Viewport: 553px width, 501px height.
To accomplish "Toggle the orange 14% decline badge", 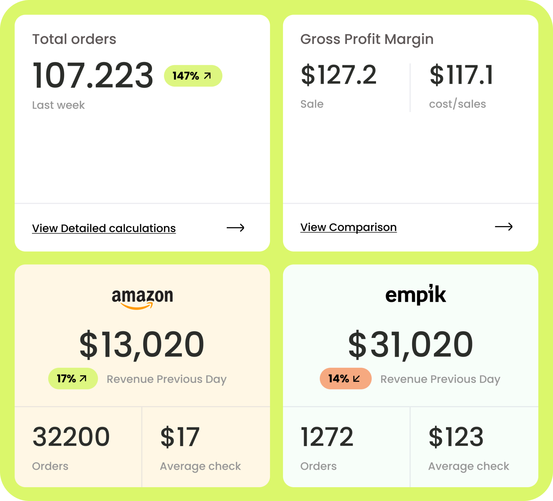I will coord(345,379).
